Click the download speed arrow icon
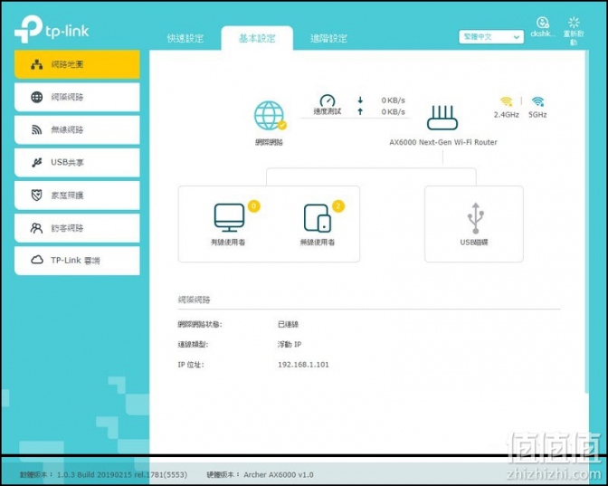Screen dimensions: 608x486 point(360,100)
